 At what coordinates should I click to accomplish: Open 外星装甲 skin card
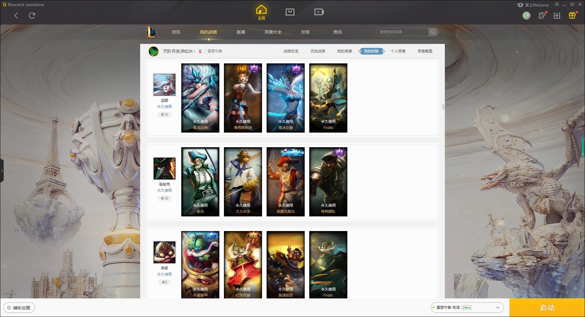tap(200, 265)
